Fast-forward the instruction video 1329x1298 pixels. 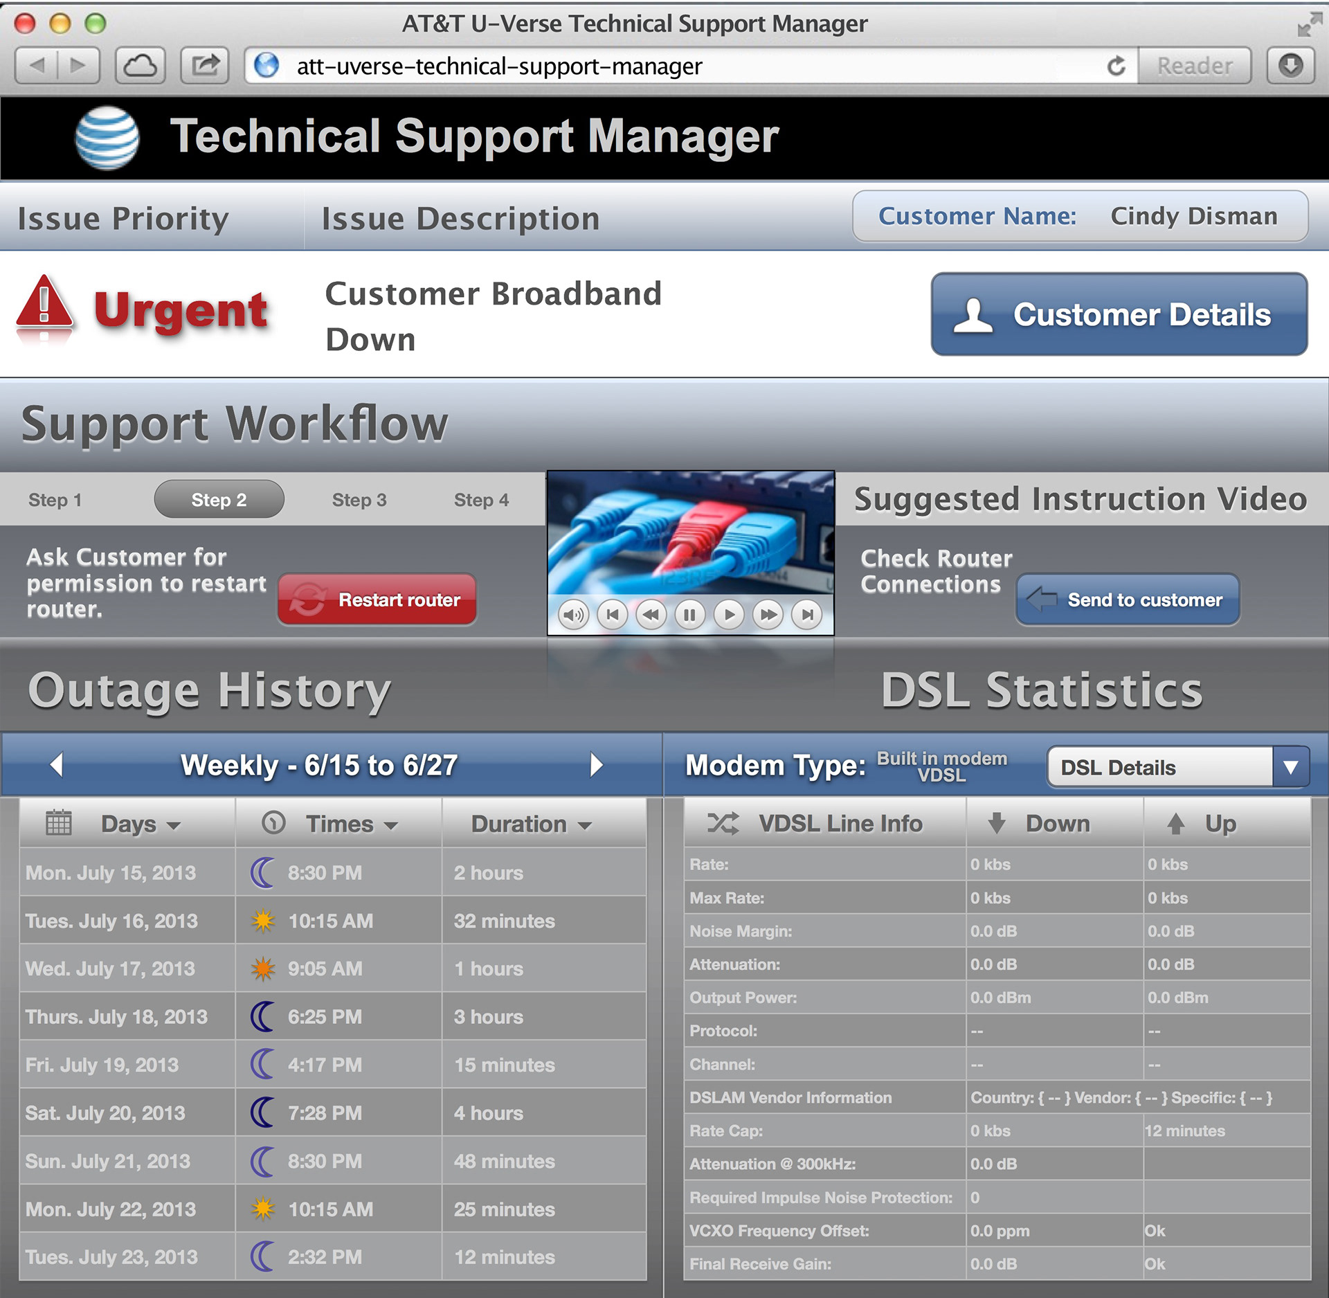coord(768,615)
